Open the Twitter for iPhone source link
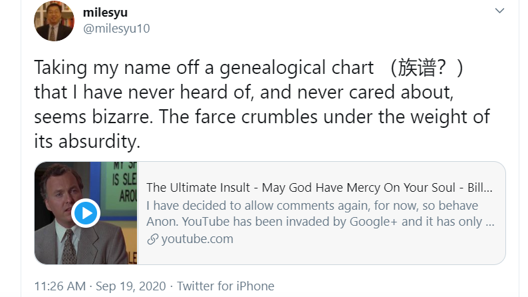This screenshot has height=297, width=528. pos(225,286)
